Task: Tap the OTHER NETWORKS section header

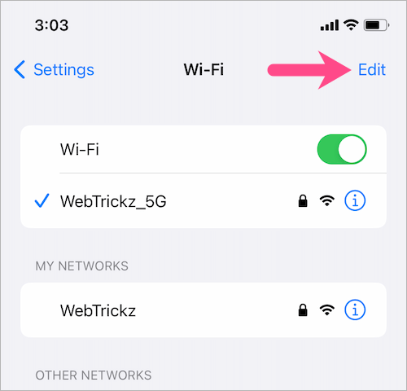Action: tap(94, 376)
